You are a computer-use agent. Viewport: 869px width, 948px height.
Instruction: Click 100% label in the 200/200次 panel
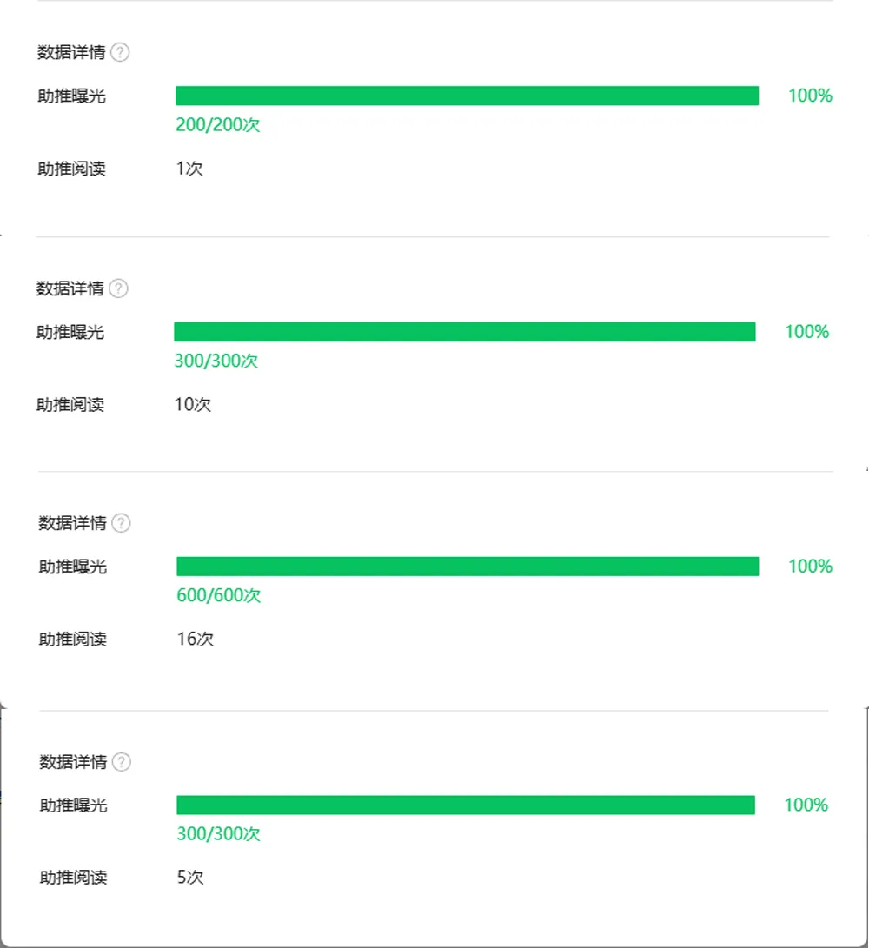[810, 96]
